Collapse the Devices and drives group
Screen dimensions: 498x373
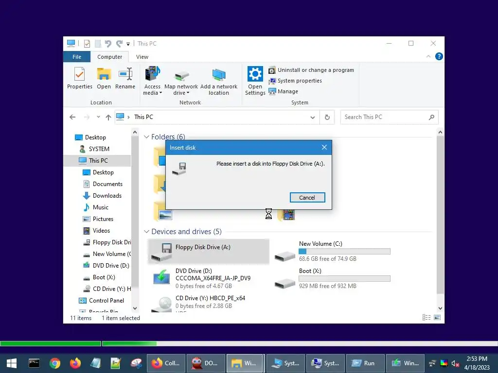[146, 232]
